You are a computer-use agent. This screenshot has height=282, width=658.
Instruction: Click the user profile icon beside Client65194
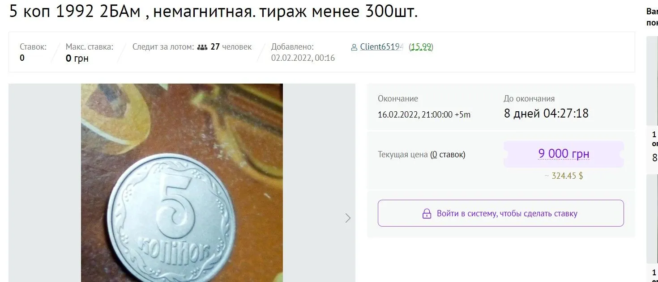(354, 47)
